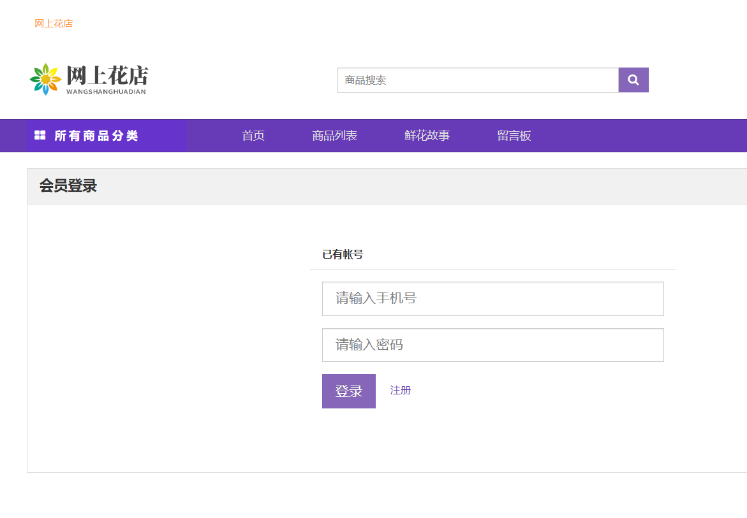
Task: Click the WANGSHANGHUADIAN logo text
Action: coord(106,92)
